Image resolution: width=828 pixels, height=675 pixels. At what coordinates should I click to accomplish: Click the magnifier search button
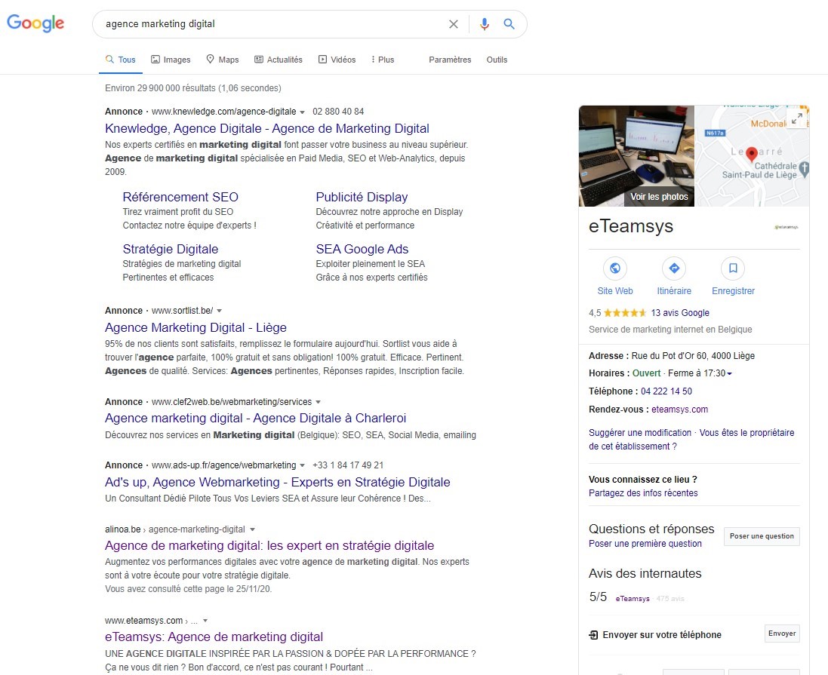click(x=509, y=23)
